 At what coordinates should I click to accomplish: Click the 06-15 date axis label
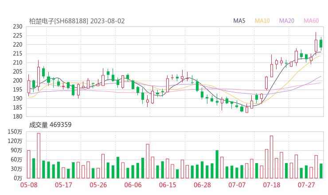(168, 185)
